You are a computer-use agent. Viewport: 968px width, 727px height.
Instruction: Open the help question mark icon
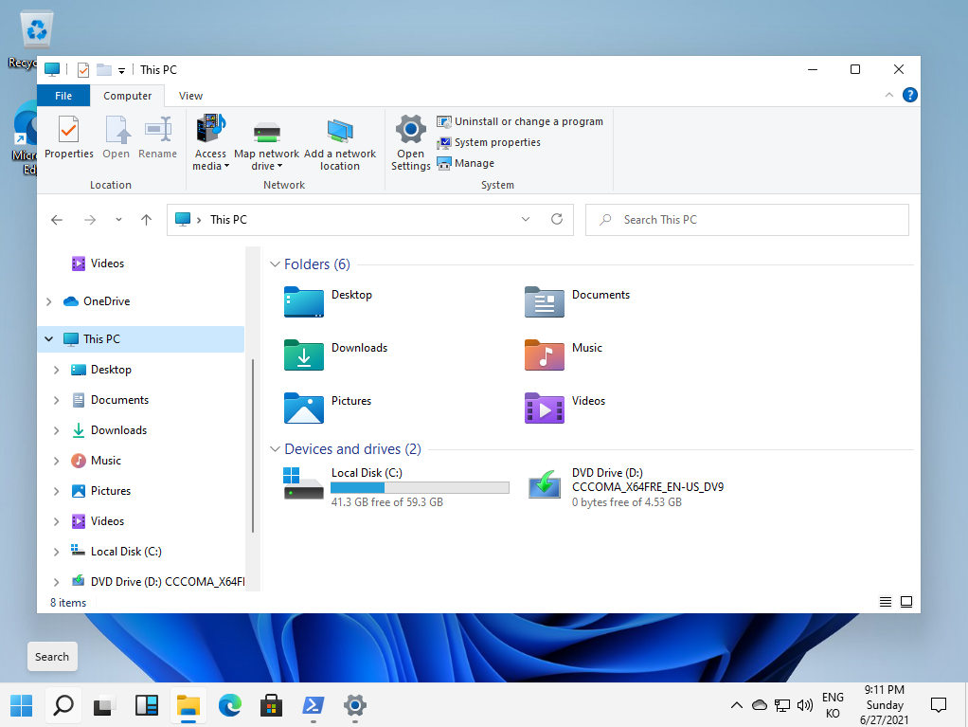909,95
